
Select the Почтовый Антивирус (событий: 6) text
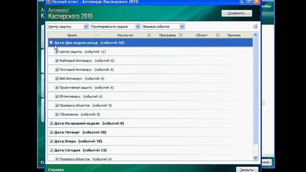(87, 70)
